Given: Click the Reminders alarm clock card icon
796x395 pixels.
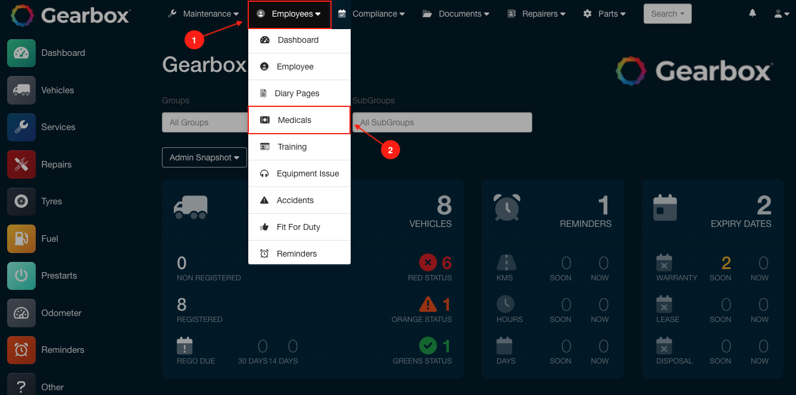Looking at the screenshot, I should [507, 207].
